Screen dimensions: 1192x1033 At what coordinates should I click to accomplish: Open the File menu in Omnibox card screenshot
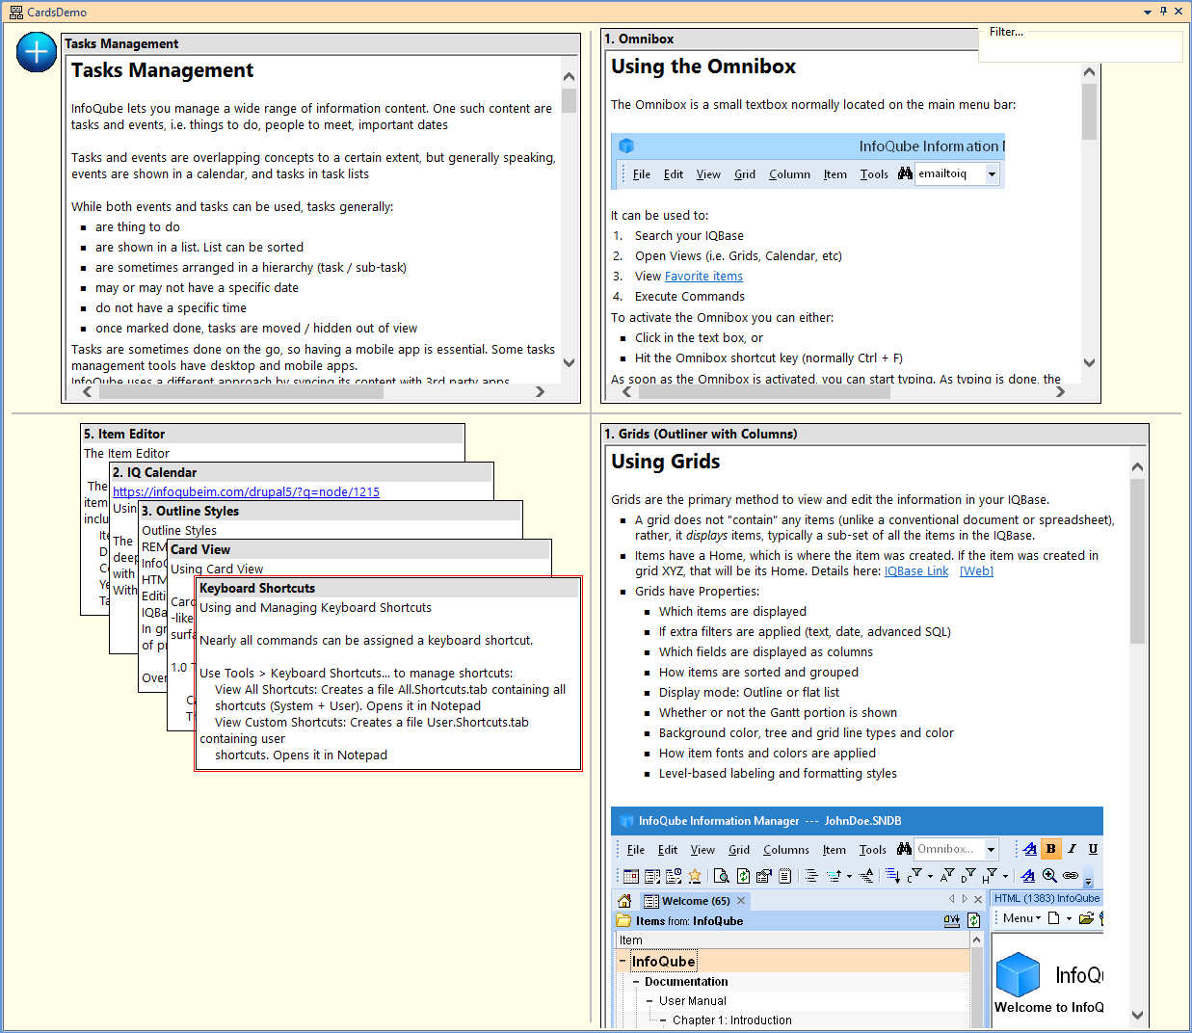tap(642, 174)
